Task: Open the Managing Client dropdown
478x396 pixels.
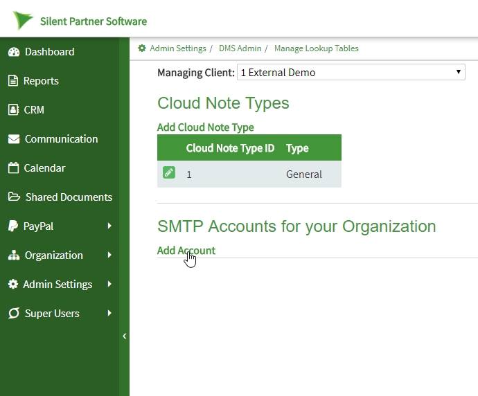Action: click(x=351, y=72)
